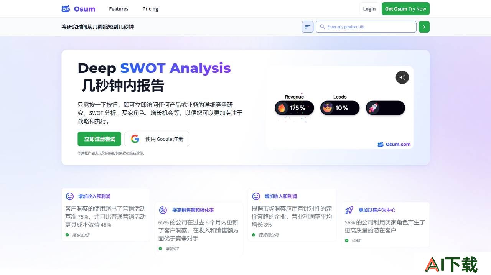This screenshot has width=491, height=275.
Task: Click the 几秒钟内报告 heading
Action: point(123,86)
